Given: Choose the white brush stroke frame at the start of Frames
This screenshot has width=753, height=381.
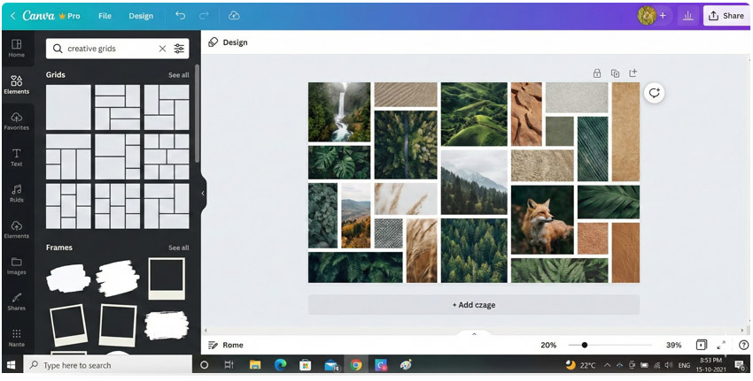Looking at the screenshot, I should tap(68, 278).
